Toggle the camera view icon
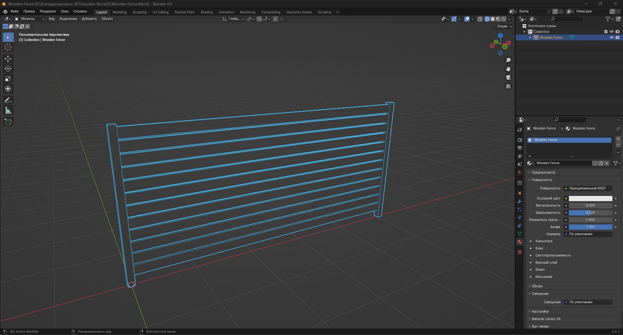Image resolution: width=623 pixels, height=335 pixels. coord(508,77)
